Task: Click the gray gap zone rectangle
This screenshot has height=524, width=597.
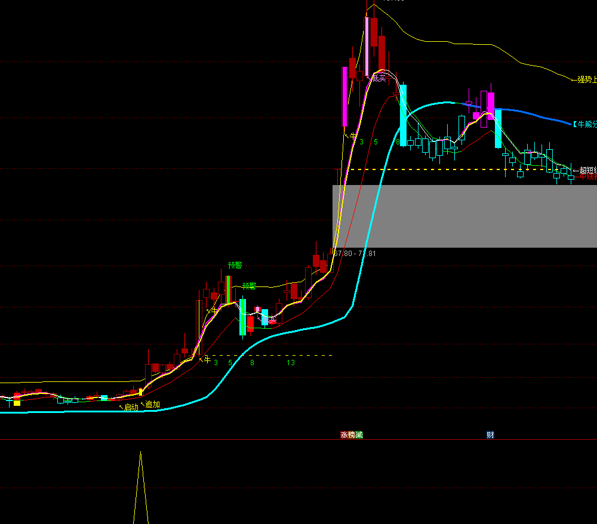Action: (x=464, y=216)
